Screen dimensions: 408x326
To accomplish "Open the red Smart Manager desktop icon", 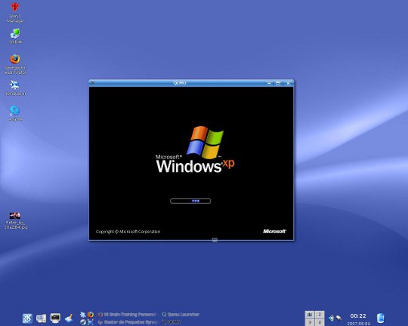I will (15, 8).
